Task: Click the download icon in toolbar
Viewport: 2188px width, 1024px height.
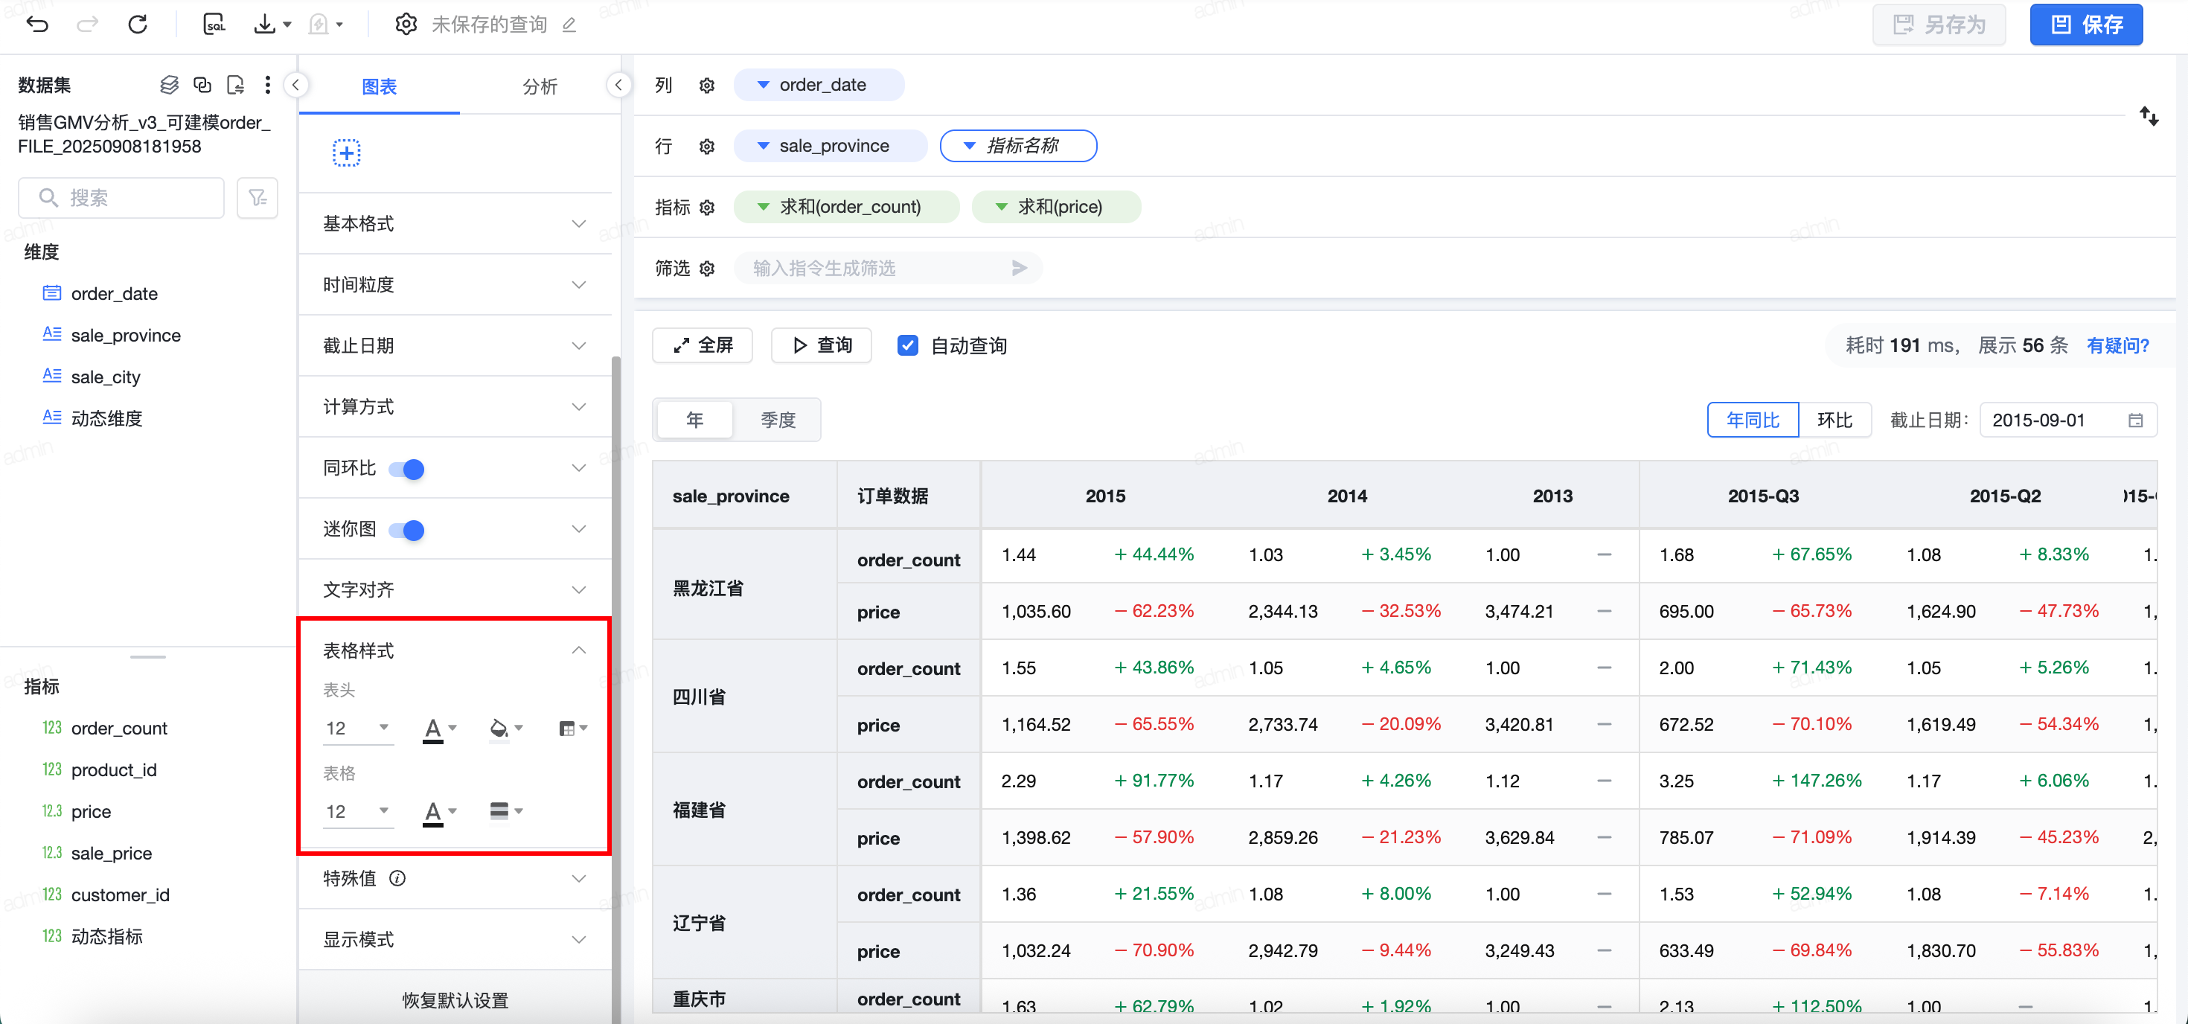Action: 265,24
